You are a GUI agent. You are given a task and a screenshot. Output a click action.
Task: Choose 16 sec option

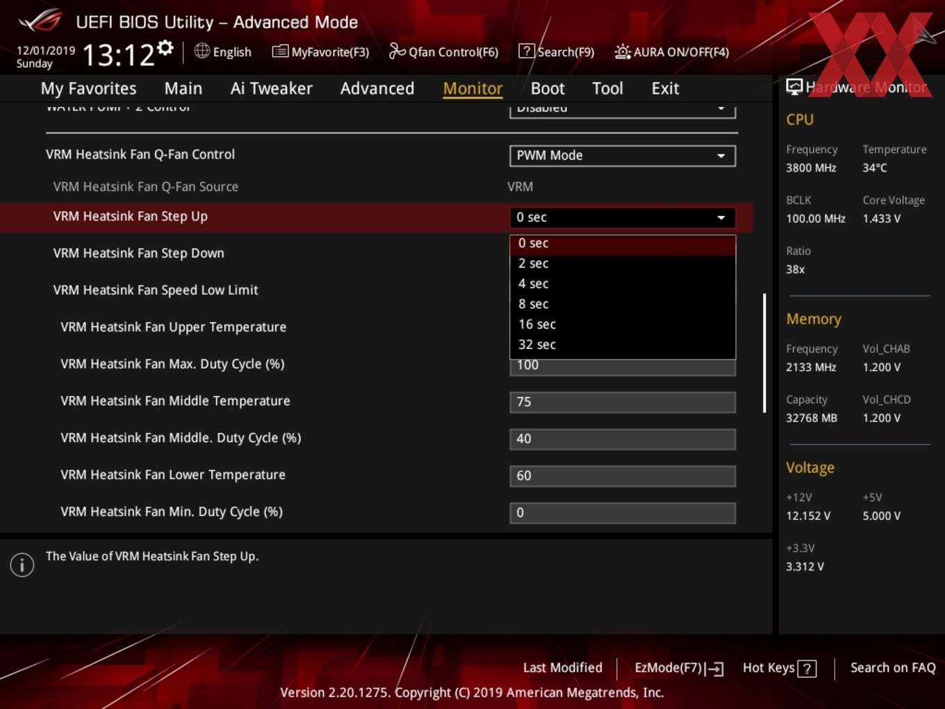[623, 324]
